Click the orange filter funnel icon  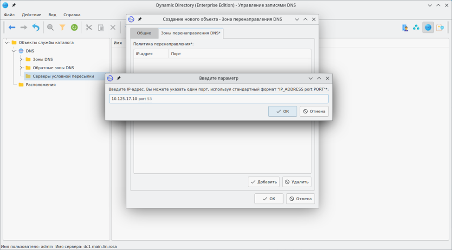pos(62,27)
